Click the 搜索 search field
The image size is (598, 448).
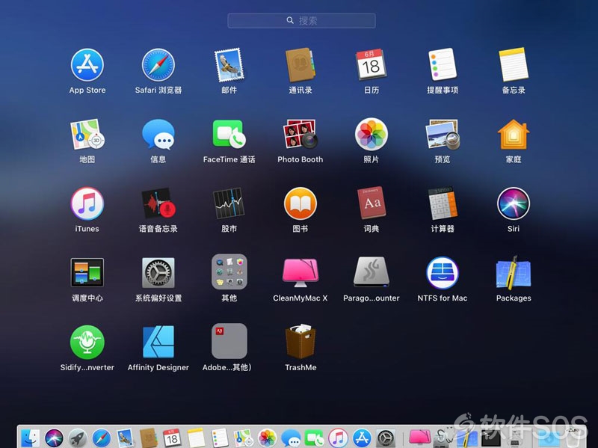(301, 21)
